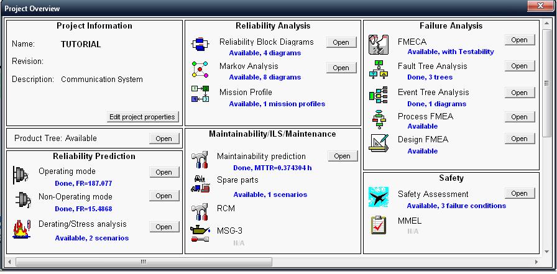The image size is (557, 274).
Task: Open Reliability Block Diagrams
Action: click(341, 42)
